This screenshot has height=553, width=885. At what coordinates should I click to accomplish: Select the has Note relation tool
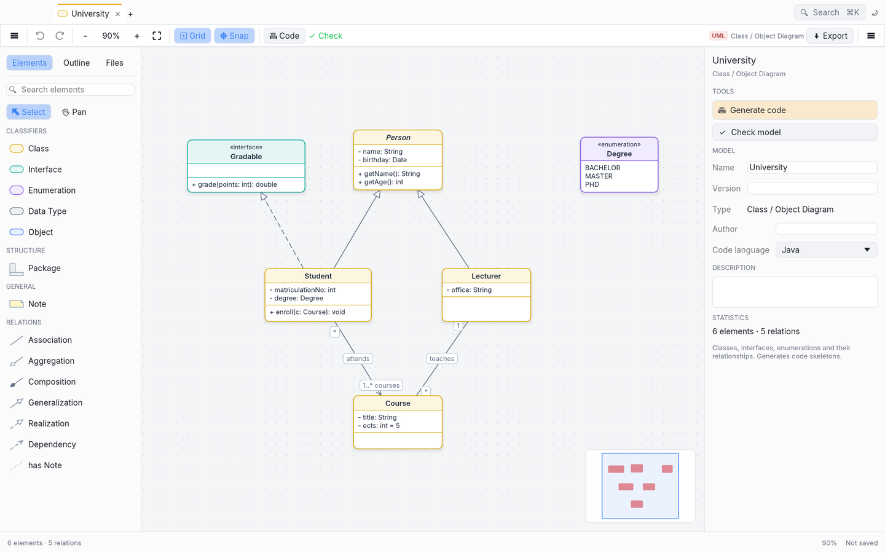click(45, 465)
